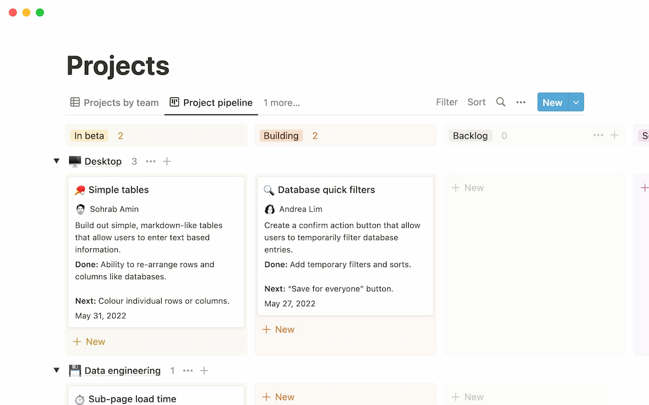Image resolution: width=649 pixels, height=405 pixels.
Task: Open the Sort menu
Action: [477, 102]
